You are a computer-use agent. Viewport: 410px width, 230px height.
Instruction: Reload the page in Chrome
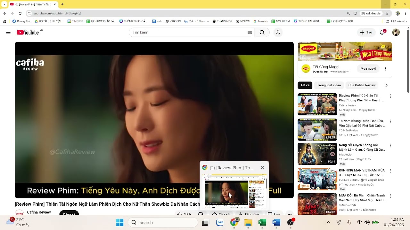[x=20, y=13]
